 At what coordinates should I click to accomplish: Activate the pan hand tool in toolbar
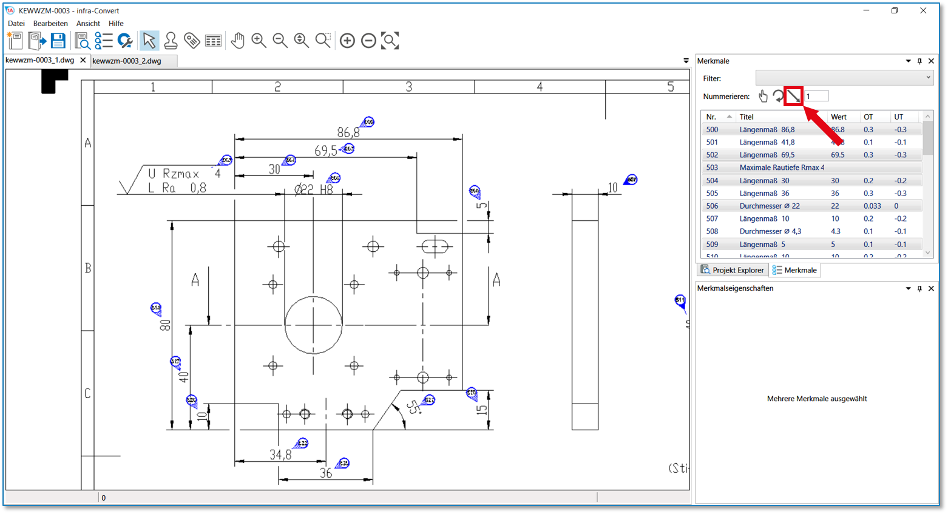click(237, 41)
